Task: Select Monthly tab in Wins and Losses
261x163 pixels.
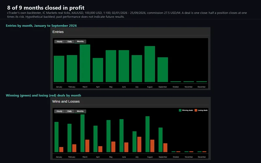Action: (80, 111)
